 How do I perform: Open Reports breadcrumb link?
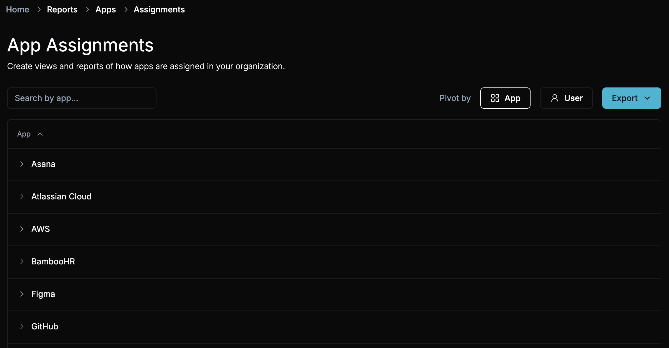(x=62, y=9)
